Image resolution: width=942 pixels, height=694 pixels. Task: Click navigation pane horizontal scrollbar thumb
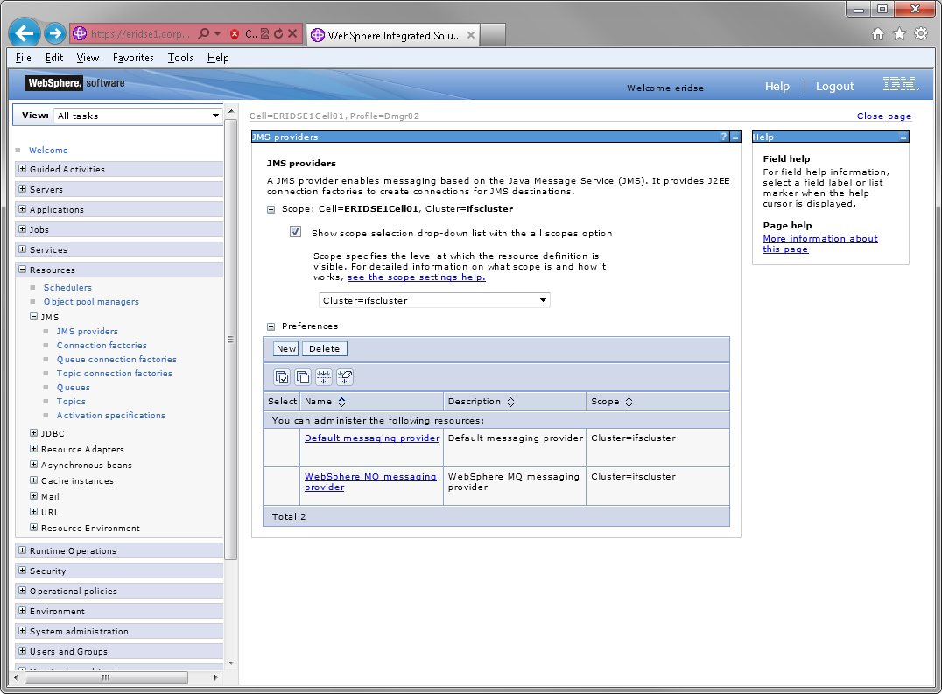click(106, 677)
